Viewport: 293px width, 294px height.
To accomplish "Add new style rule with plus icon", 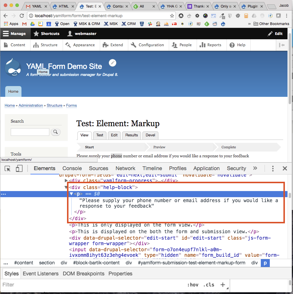I will click(223, 285).
